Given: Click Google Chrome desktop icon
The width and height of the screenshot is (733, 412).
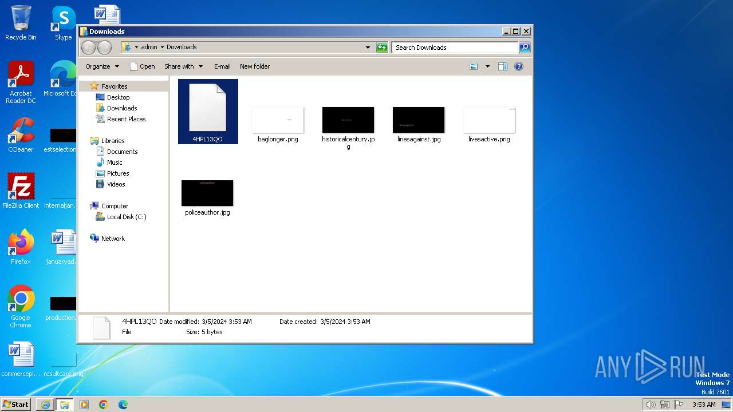Looking at the screenshot, I should point(21,307).
